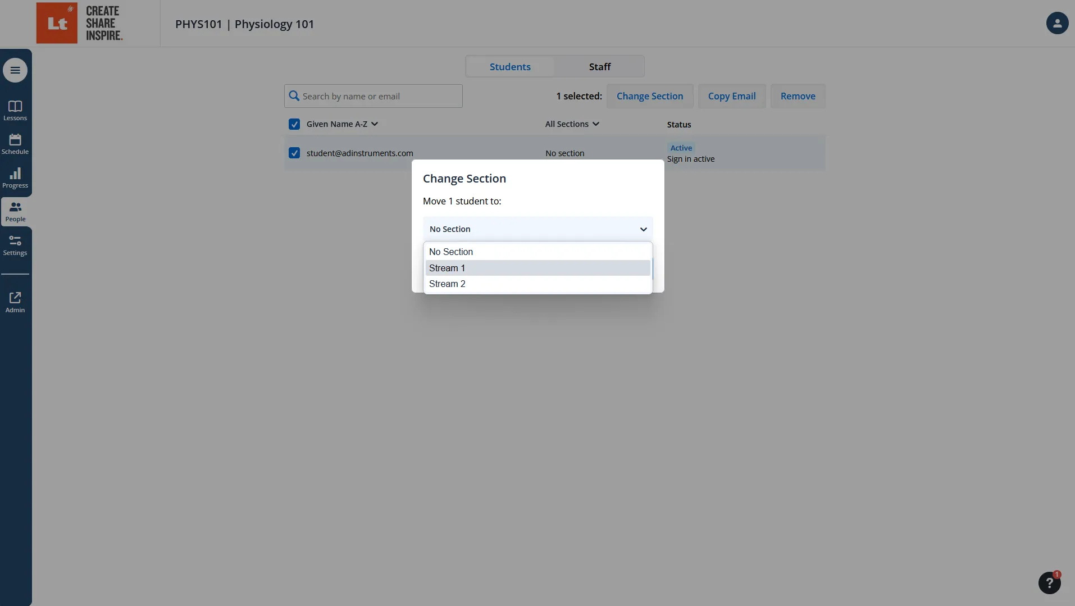This screenshot has width=1075, height=606.
Task: Open Settings in the sidebar
Action: pyautogui.click(x=15, y=245)
